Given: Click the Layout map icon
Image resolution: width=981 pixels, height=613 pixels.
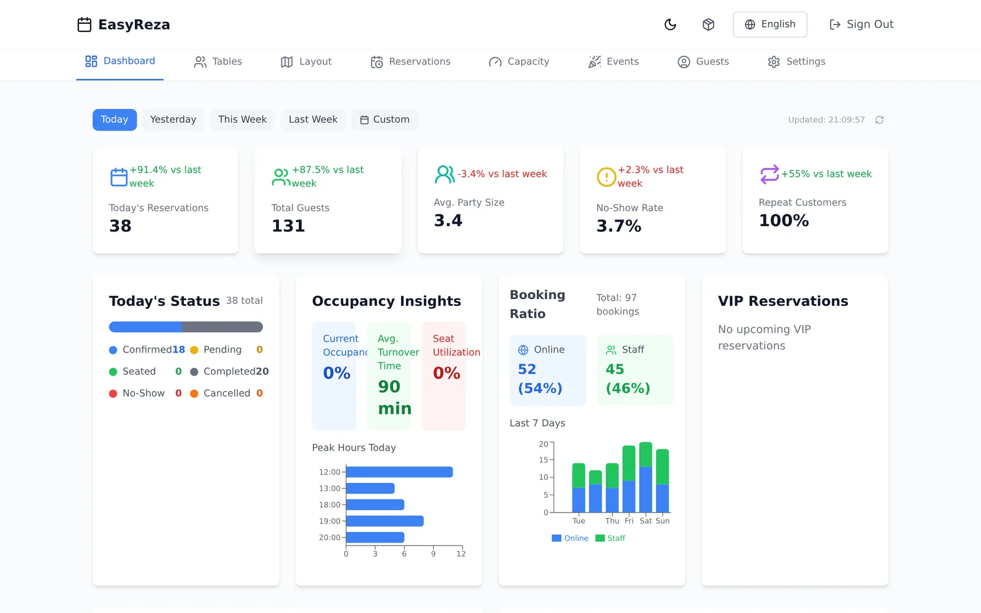Looking at the screenshot, I should click(287, 62).
